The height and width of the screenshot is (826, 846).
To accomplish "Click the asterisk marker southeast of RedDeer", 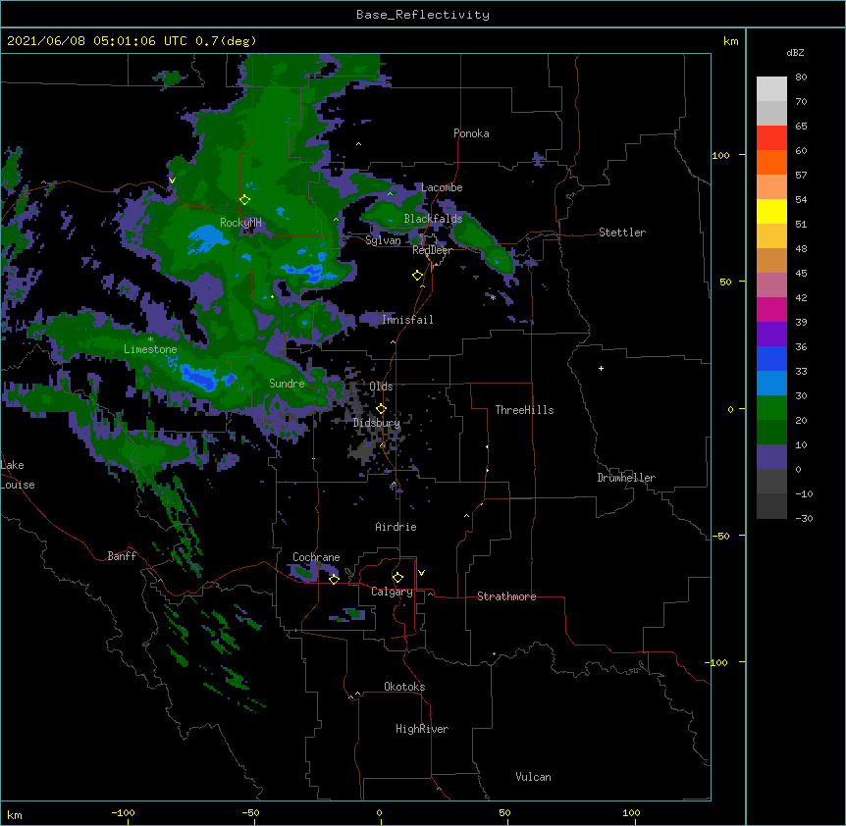I will click(493, 297).
